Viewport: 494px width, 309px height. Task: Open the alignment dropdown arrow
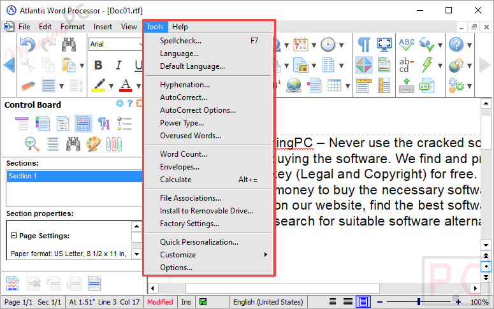coord(61,86)
